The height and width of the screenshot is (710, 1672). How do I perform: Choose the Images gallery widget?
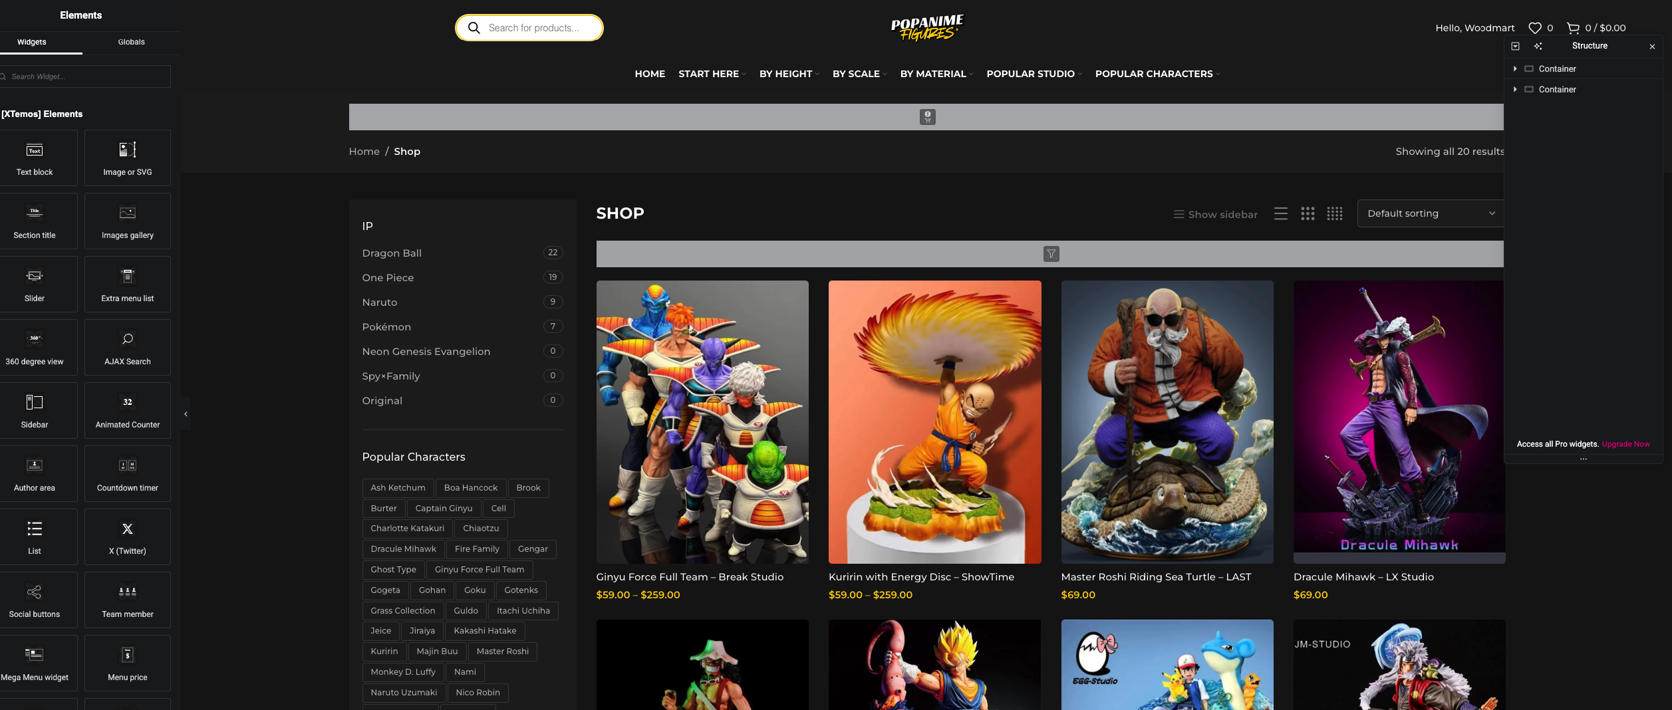(x=128, y=221)
